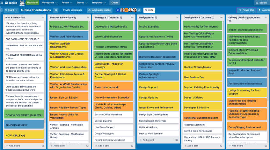The image size is (270, 150).
Task: Open the blue Verifier: Add Administrators card
Action: point(69,36)
